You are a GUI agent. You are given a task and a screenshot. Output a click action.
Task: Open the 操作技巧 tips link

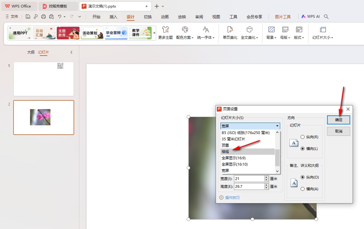[232, 197]
